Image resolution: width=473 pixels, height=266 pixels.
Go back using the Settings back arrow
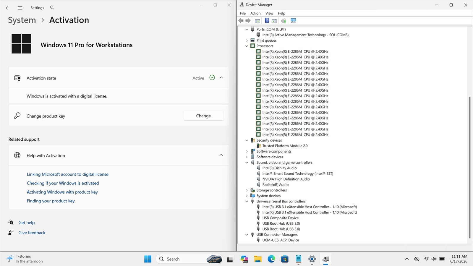(x=8, y=8)
